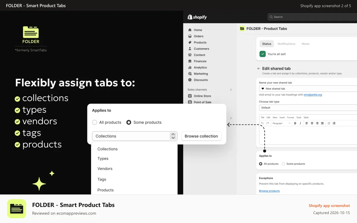The height and width of the screenshot is (223, 357).
Task: Choose Types from the dropdown list
Action: tap(103, 158)
